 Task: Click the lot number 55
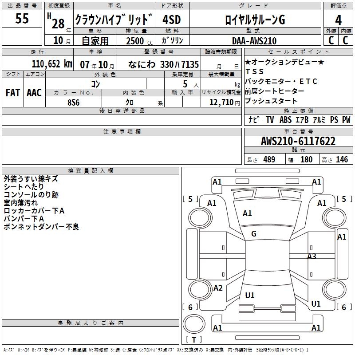22,19
